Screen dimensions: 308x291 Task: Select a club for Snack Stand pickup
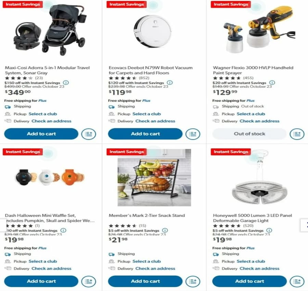click(146, 261)
